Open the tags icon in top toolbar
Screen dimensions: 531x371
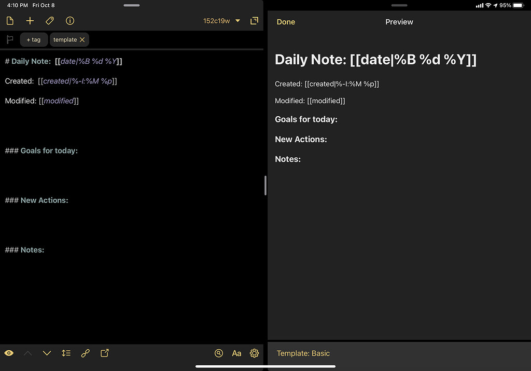coord(50,21)
